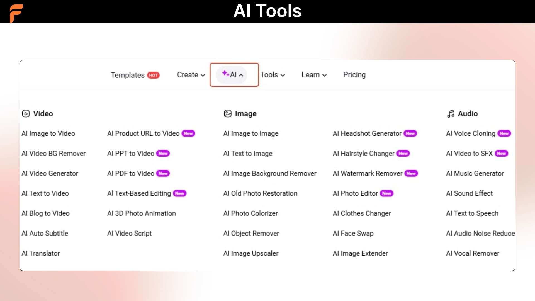Click New badge next to AI Headshot Generator
Screen dimensions: 535x301
pyautogui.click(x=410, y=133)
